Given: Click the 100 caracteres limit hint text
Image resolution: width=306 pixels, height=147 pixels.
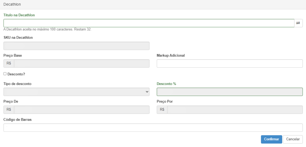Looking at the screenshot, I should click(x=48, y=30).
